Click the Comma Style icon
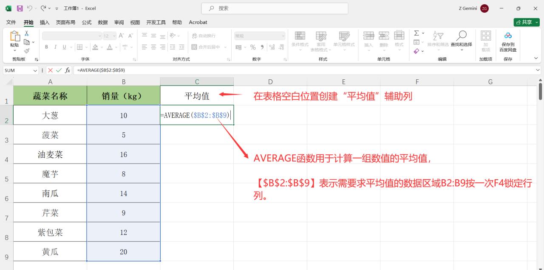Screen dimensions: 544x270 click(x=262, y=47)
